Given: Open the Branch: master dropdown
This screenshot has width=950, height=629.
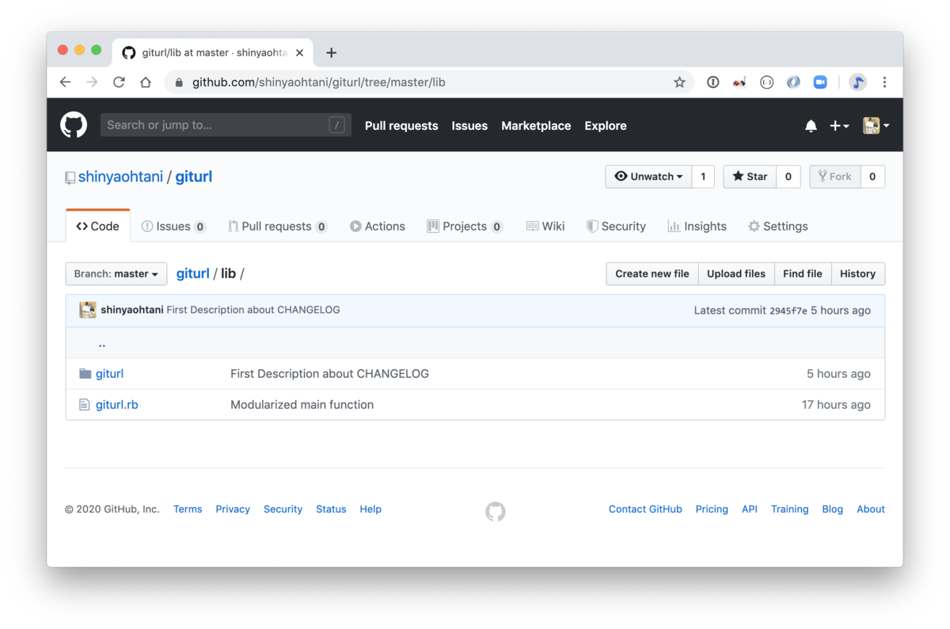Looking at the screenshot, I should point(116,273).
